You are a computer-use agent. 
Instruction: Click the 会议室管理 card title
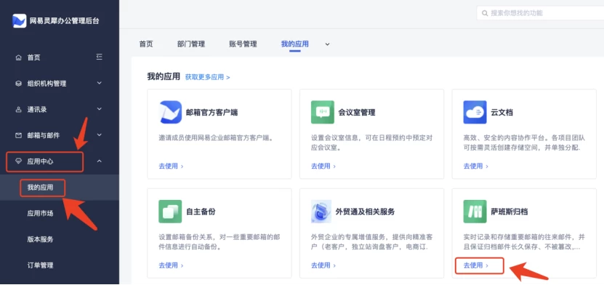pyautogui.click(x=357, y=113)
